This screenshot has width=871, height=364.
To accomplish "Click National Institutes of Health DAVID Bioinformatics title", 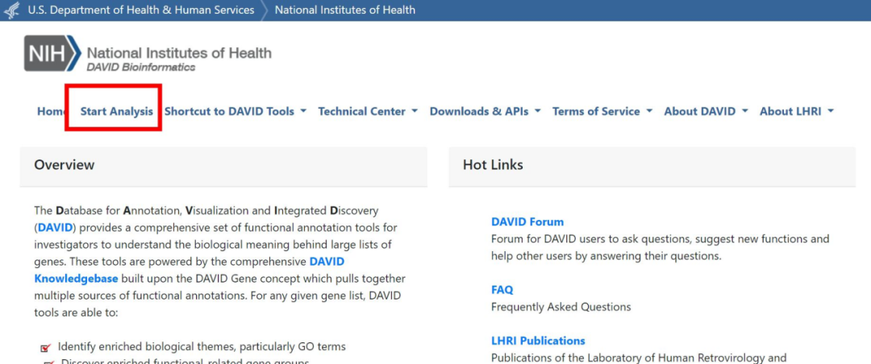I will [179, 58].
